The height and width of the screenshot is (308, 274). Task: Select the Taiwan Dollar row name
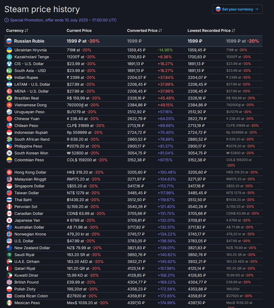(26, 193)
